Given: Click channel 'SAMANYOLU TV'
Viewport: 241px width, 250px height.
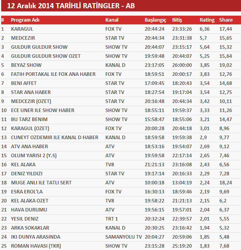Looking at the screenshot, I should point(123,237).
